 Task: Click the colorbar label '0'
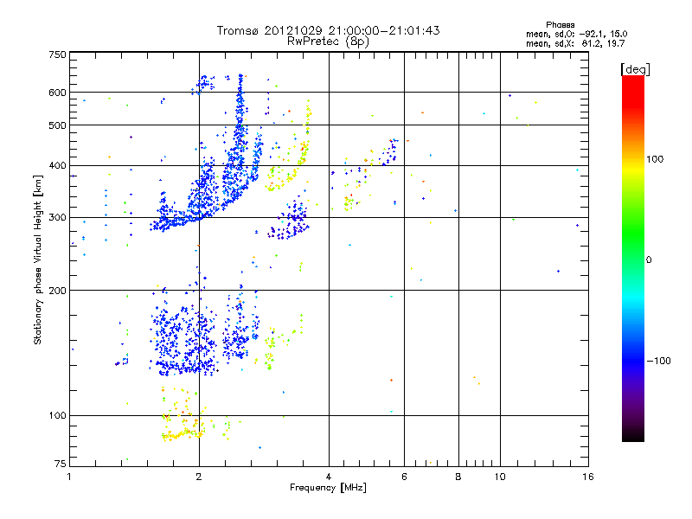pos(649,260)
